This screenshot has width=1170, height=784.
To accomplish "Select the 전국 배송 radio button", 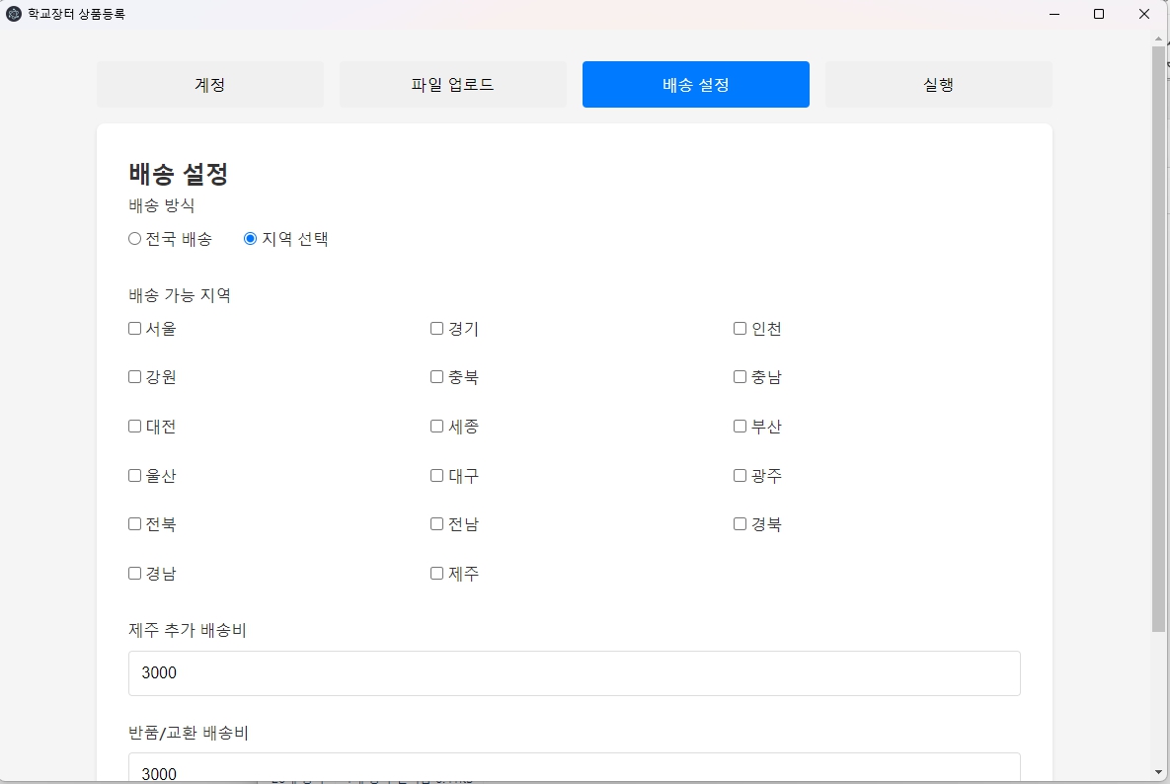I will [135, 239].
